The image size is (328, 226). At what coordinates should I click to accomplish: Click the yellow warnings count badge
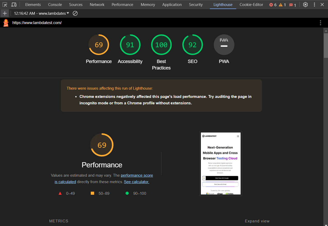[x=282, y=5]
